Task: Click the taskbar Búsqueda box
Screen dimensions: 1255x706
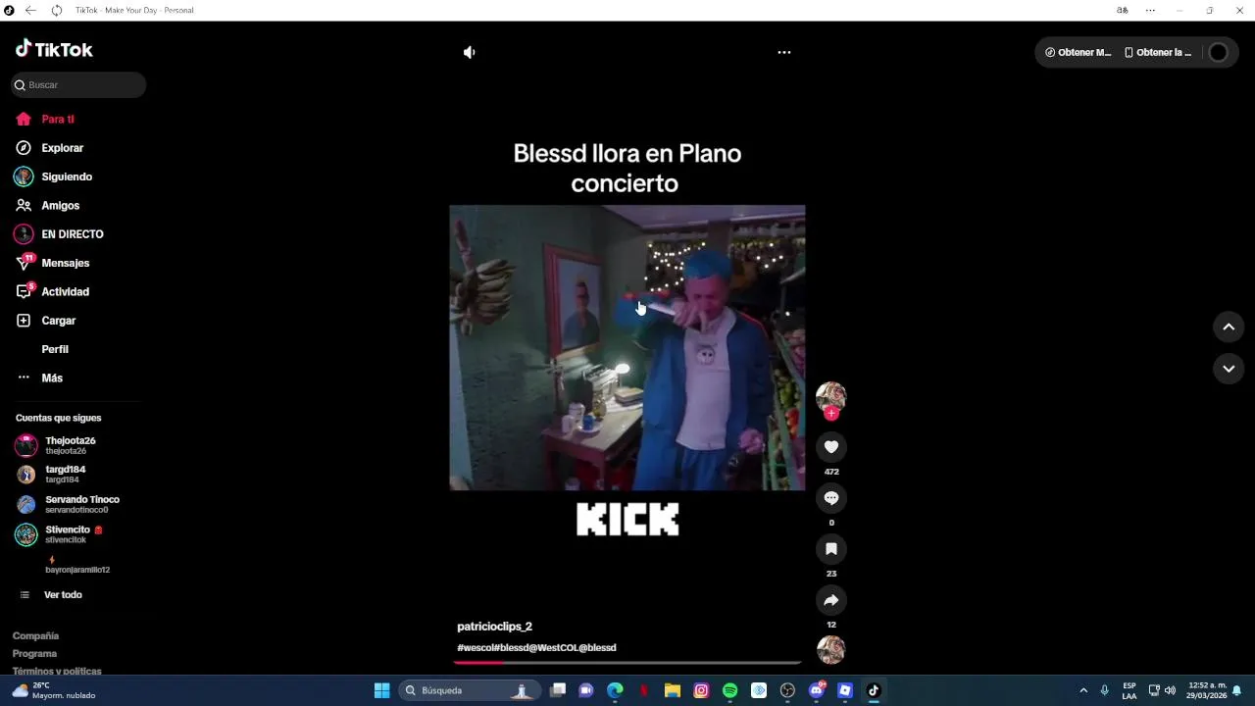Action: point(468,690)
